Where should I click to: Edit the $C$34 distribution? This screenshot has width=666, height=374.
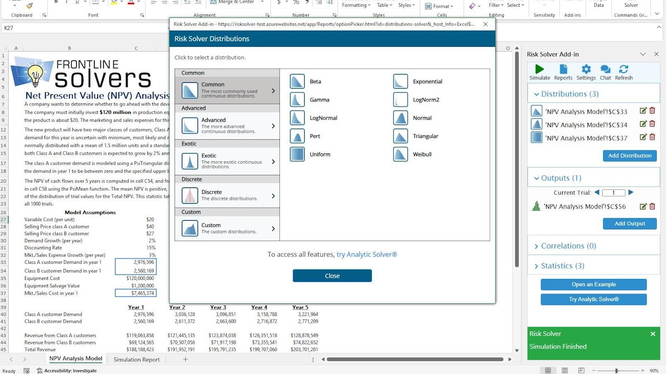[643, 124]
